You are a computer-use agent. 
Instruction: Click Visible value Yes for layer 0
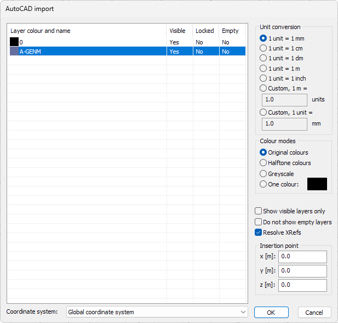pyautogui.click(x=174, y=42)
